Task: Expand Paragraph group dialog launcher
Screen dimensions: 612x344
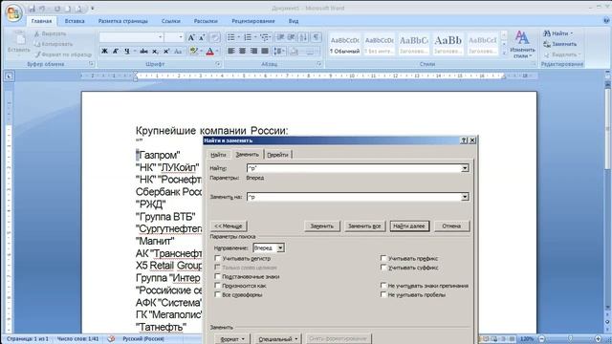Action: pos(319,64)
